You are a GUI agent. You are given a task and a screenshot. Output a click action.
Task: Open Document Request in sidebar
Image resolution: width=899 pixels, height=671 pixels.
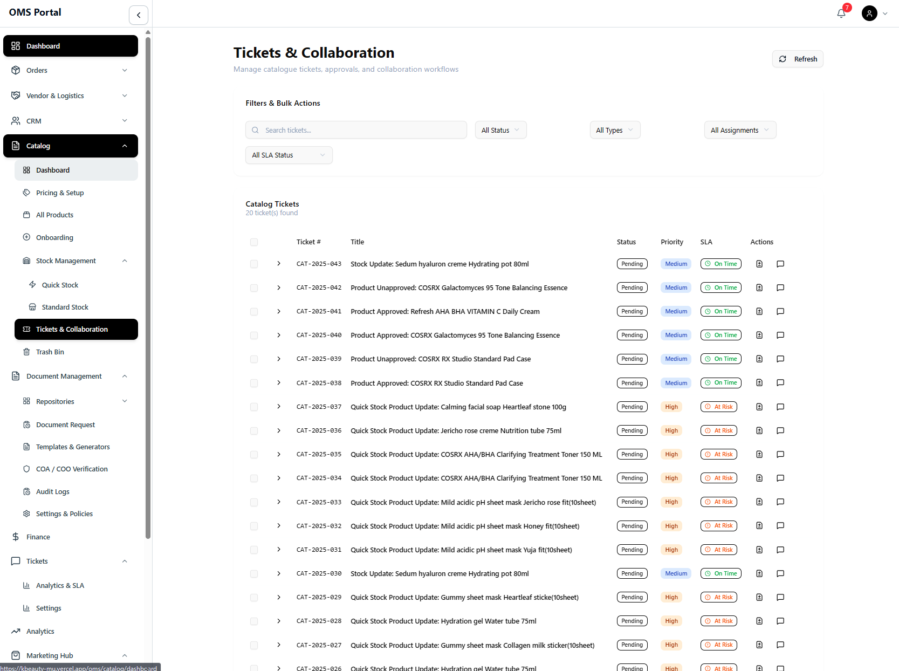[76, 424]
